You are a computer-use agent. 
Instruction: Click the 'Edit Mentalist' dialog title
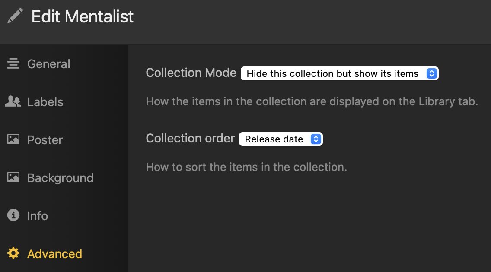pos(83,17)
